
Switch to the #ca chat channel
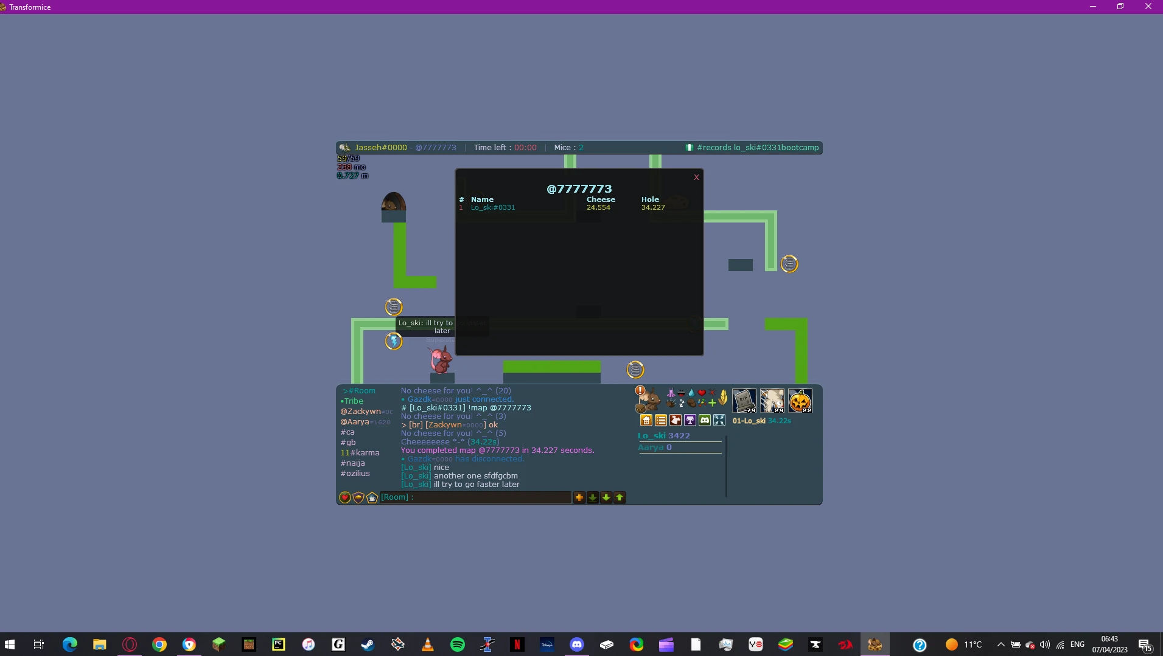(346, 432)
